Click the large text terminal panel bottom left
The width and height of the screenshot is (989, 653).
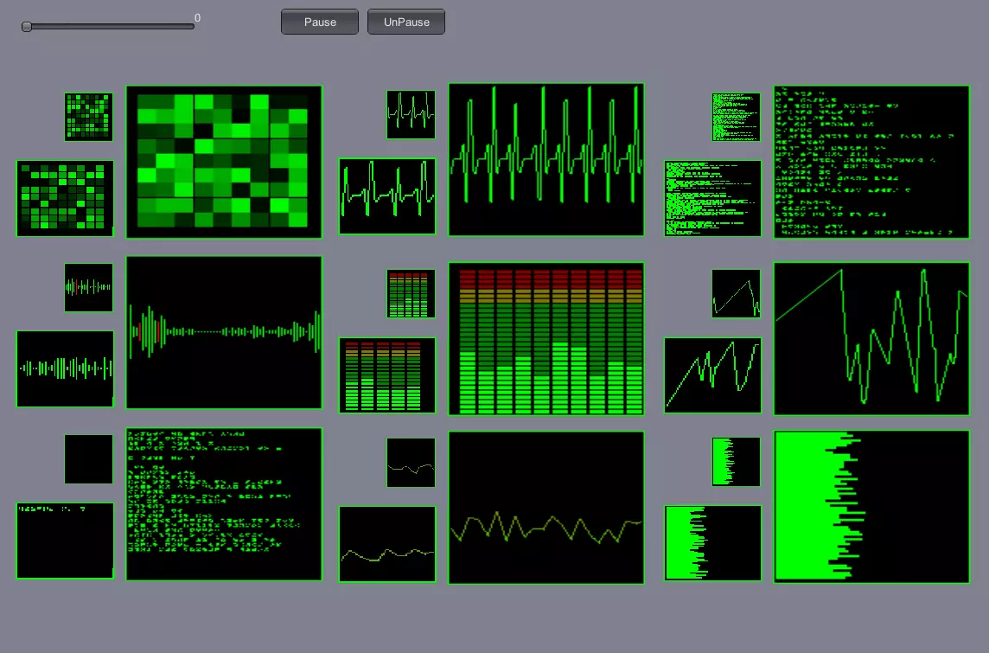tap(224, 504)
